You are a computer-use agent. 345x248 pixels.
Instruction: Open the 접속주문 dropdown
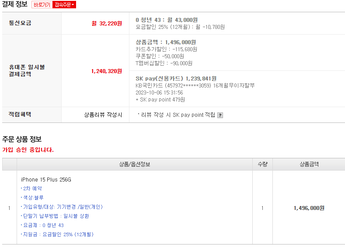click(65, 5)
